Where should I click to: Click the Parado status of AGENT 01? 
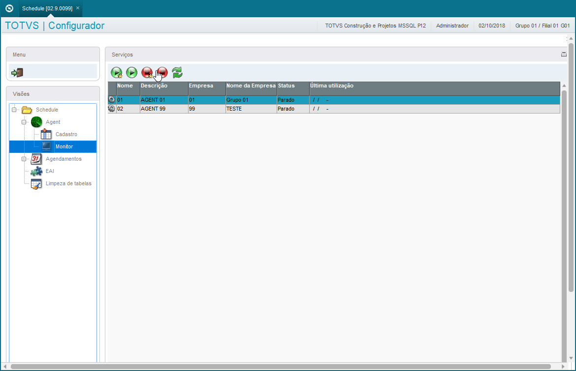(293, 100)
